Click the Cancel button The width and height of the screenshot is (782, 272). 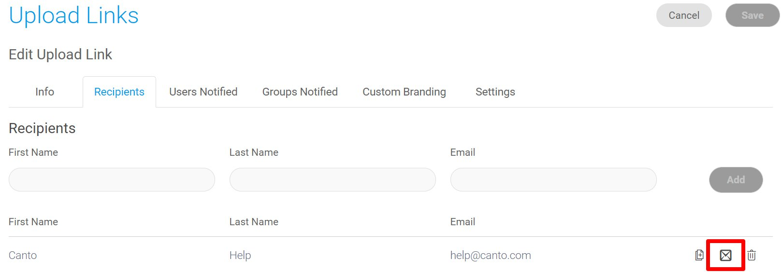[x=684, y=15]
